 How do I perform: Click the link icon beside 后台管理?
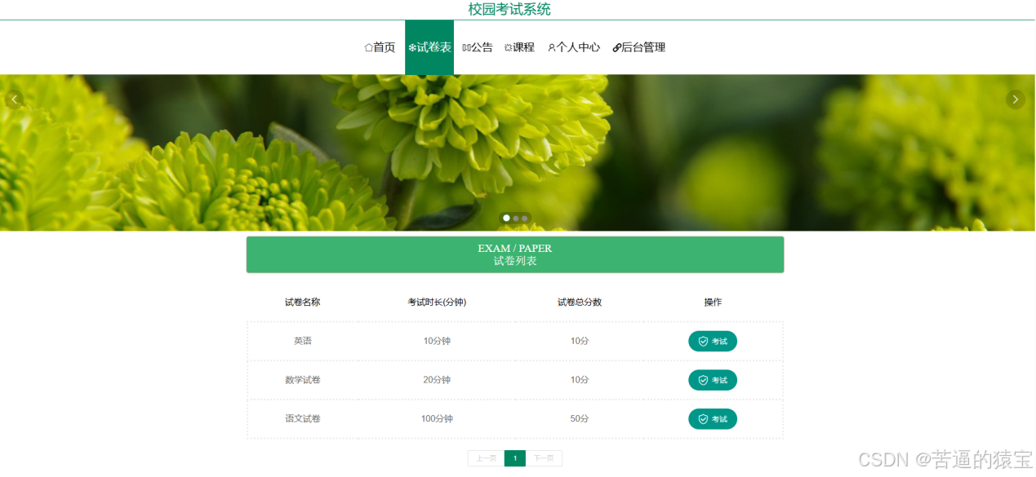tap(617, 48)
